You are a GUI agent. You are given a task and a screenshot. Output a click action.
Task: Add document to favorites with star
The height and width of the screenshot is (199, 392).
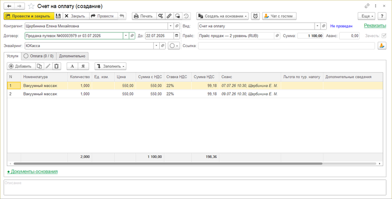(x=31, y=6)
